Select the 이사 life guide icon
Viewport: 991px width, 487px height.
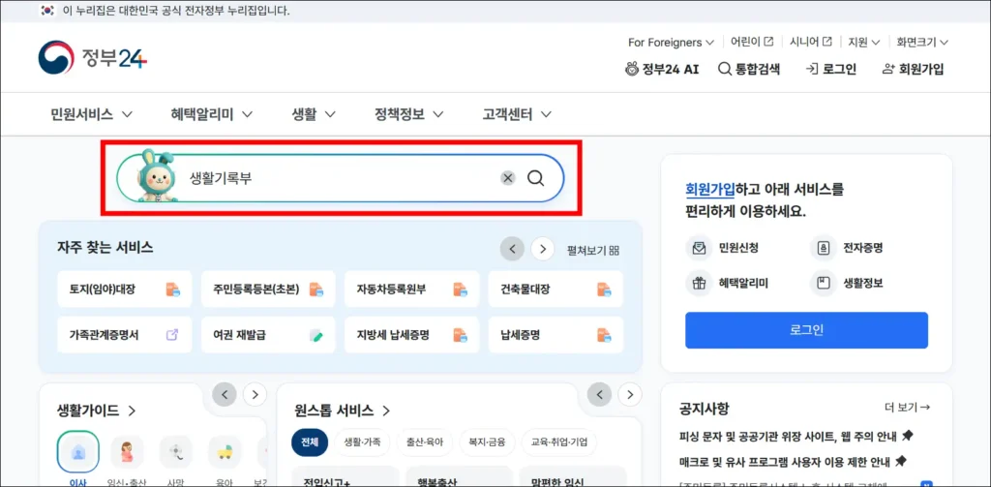77,451
